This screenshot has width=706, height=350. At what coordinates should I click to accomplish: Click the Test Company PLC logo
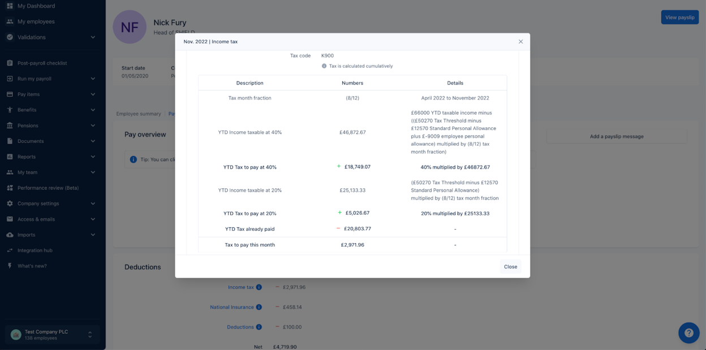16,335
